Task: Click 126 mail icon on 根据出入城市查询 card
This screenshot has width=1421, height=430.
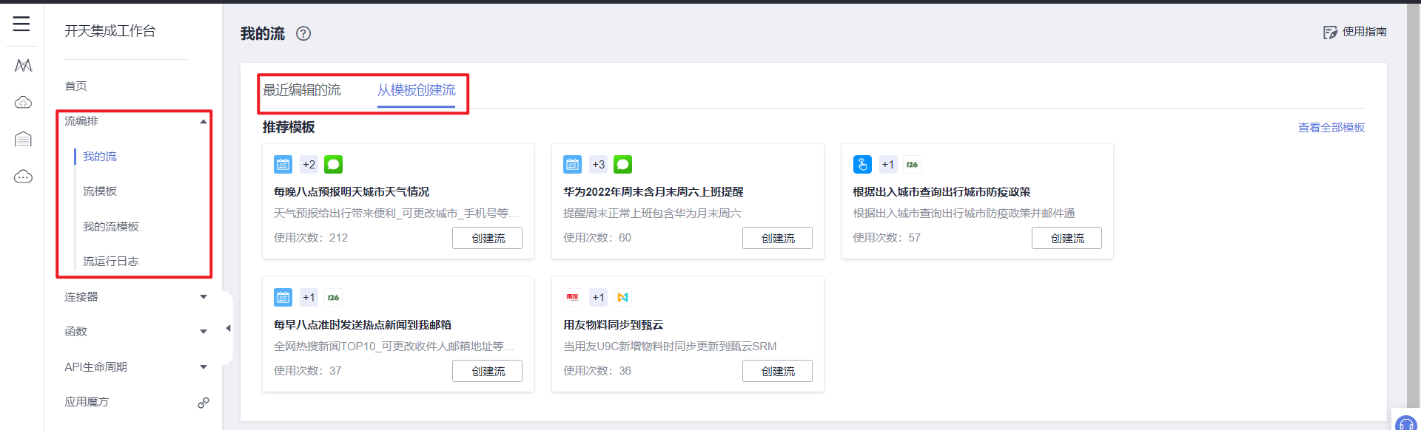Action: pyautogui.click(x=912, y=164)
